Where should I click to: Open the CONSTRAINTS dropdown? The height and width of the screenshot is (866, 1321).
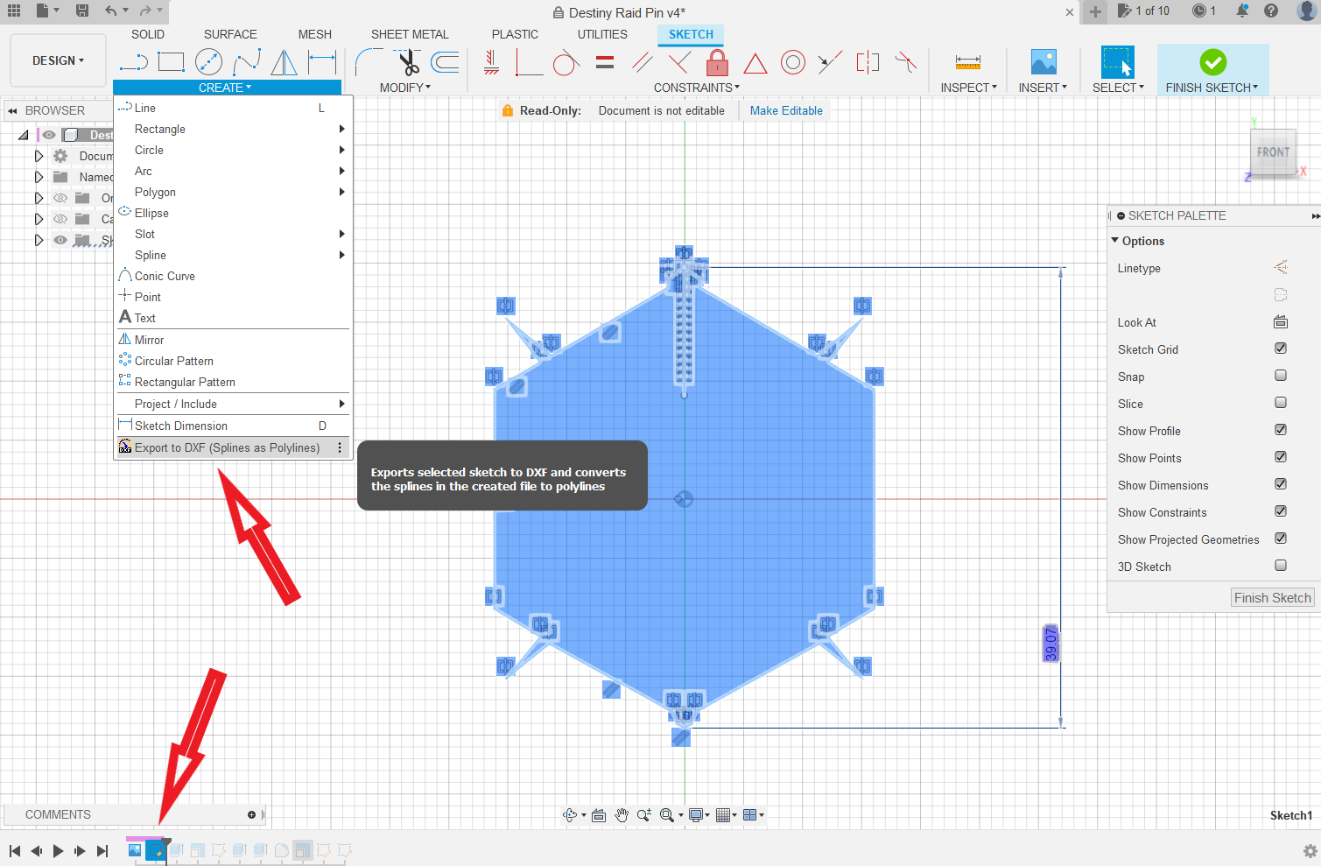point(696,87)
